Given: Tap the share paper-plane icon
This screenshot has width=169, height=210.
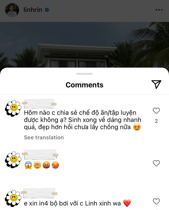Looking at the screenshot, I should tap(156, 84).
